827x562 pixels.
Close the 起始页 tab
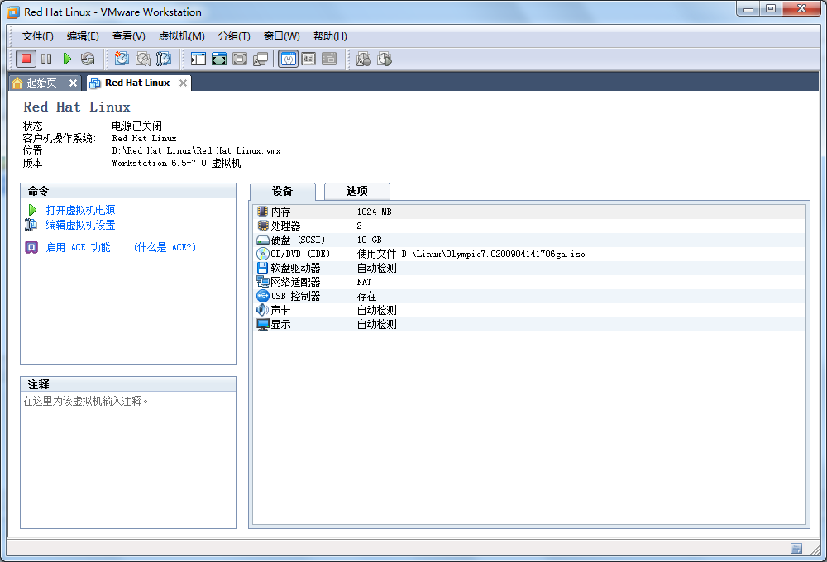tap(73, 83)
